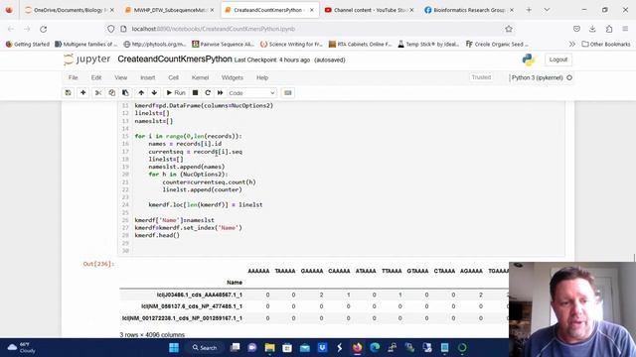Restart the kernel with circular arrow icon
The image size is (636, 357).
pyautogui.click(x=208, y=92)
